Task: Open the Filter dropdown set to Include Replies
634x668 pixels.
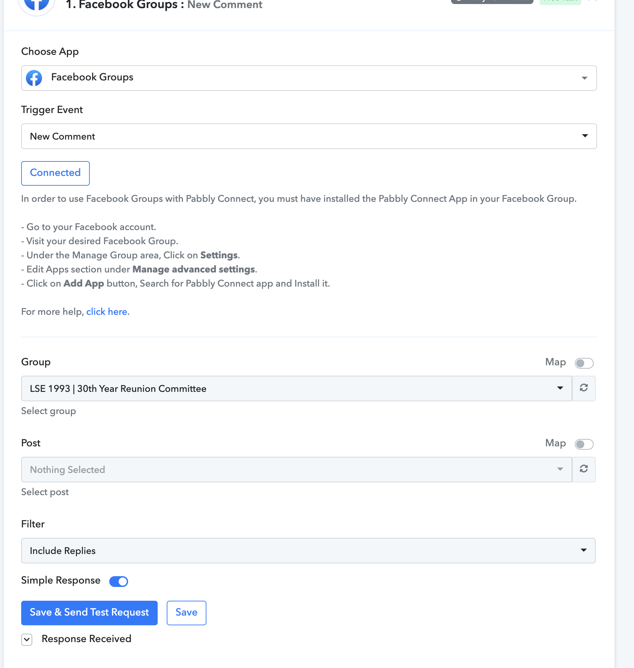Action: point(308,550)
